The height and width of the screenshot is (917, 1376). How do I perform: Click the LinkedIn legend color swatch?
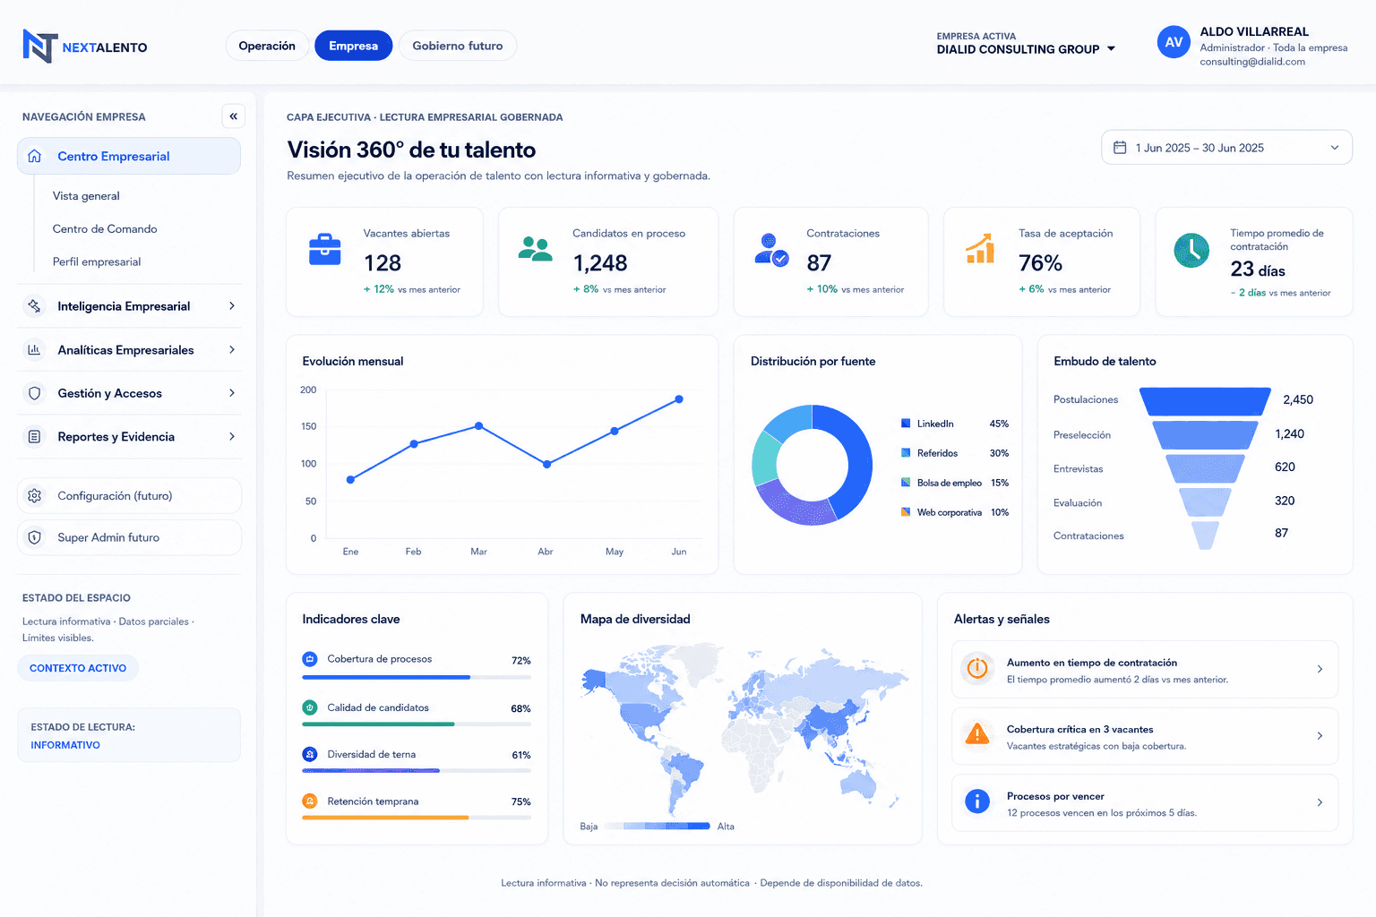(906, 424)
